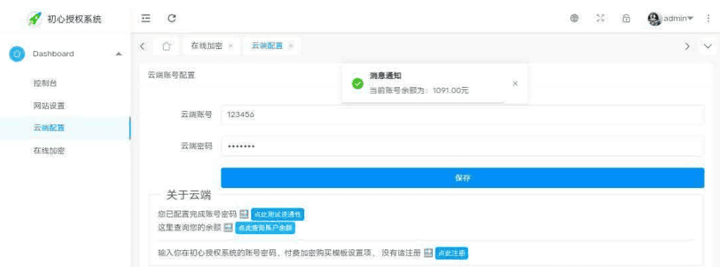This screenshot has height=267, width=720.
Task: Open the globe language icon
Action: point(574,18)
